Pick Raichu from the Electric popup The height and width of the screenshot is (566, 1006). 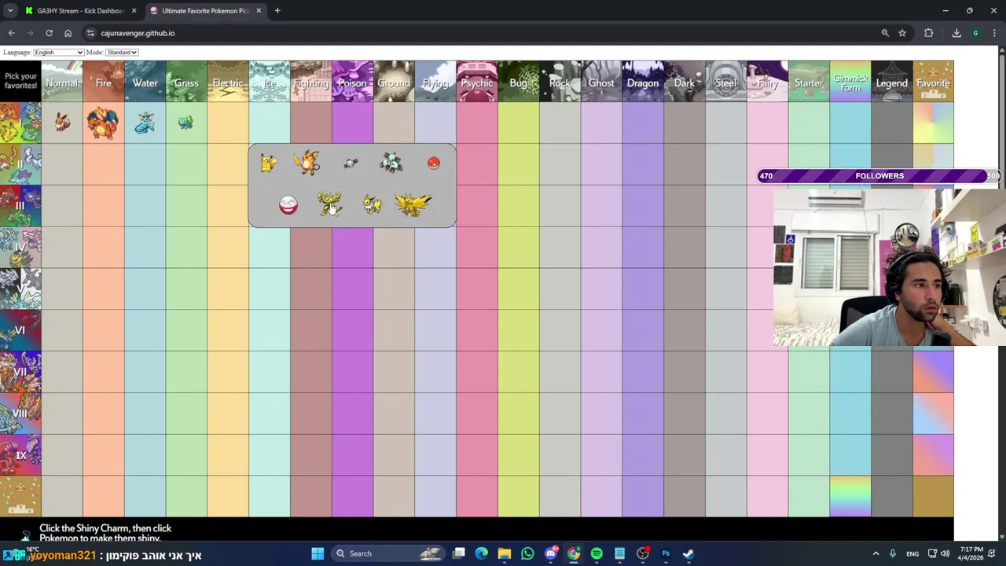(307, 162)
